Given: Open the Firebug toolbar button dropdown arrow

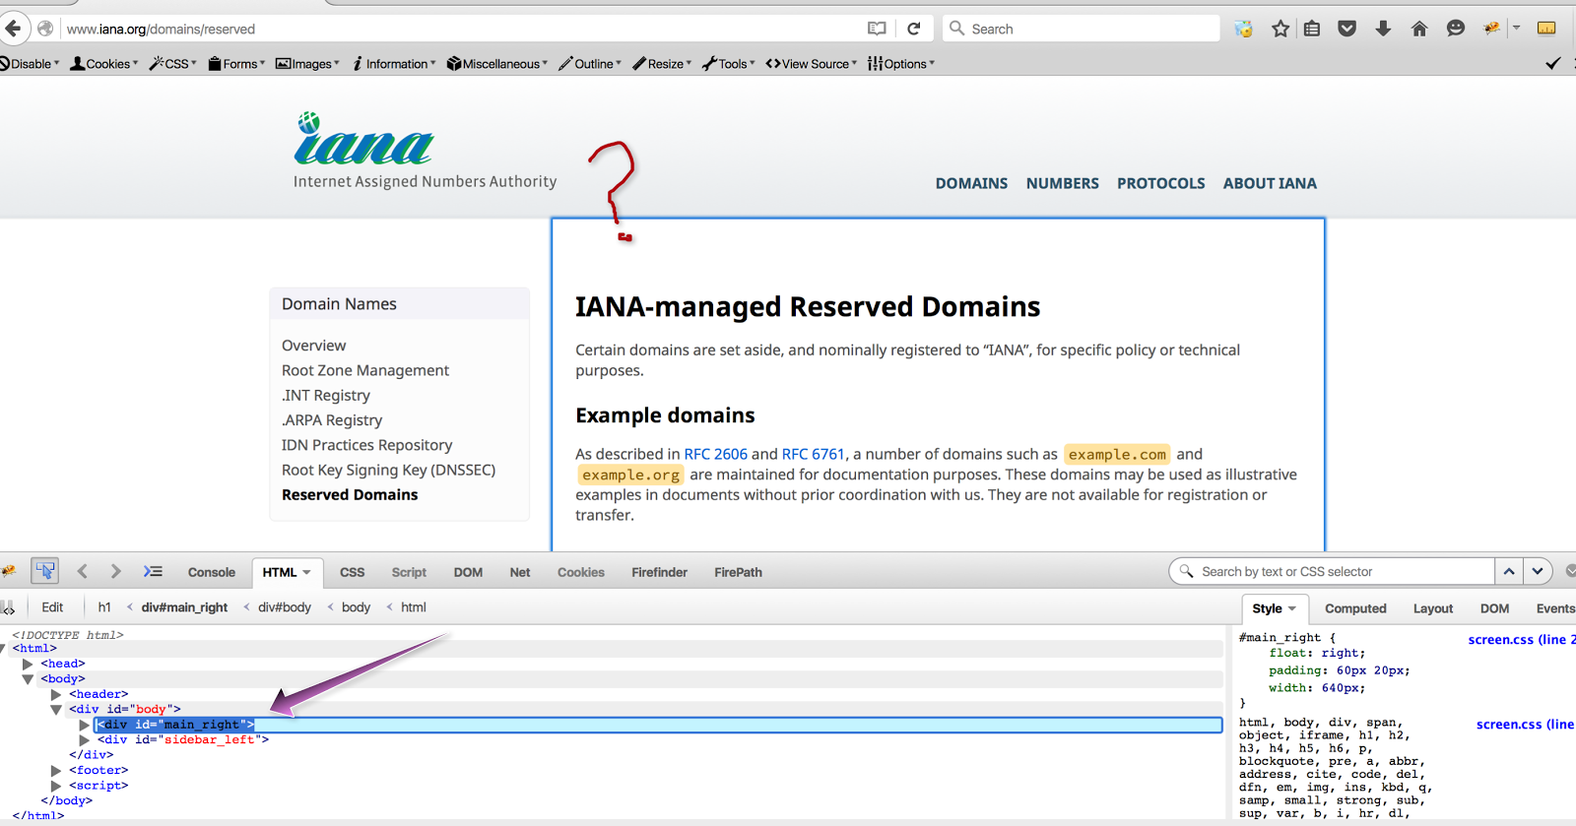Looking at the screenshot, I should pos(1517,29).
